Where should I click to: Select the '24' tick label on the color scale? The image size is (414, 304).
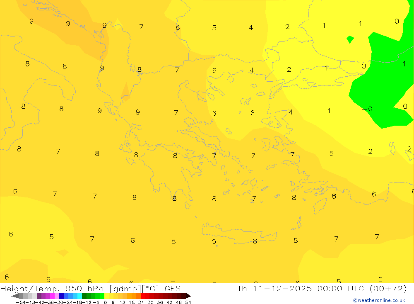pyautogui.click(x=141, y=302)
